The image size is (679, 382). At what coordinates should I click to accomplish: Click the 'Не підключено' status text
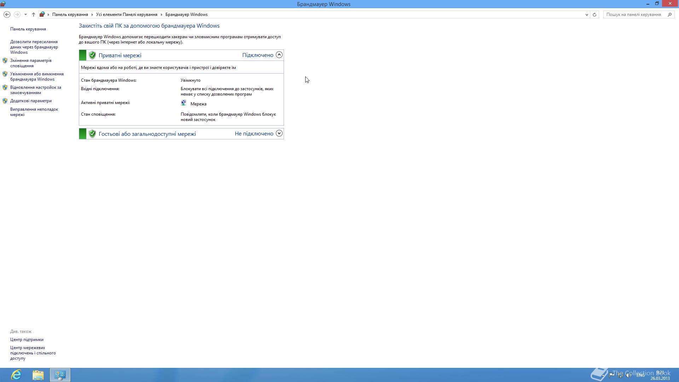point(254,133)
